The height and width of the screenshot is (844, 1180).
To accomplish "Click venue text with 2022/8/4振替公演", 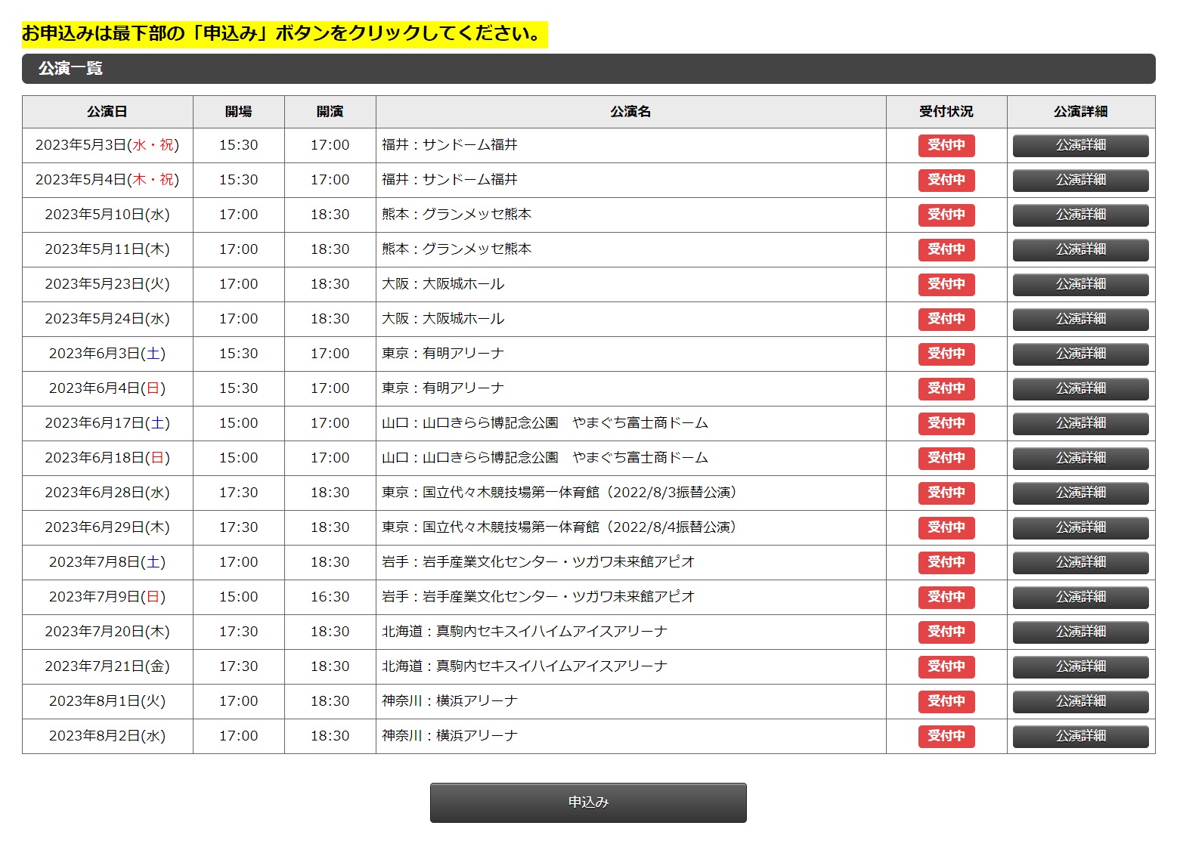I will (x=559, y=527).
